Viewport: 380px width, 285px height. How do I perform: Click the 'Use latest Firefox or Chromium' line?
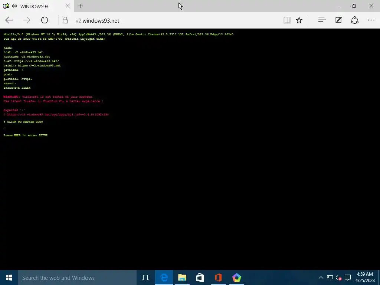coord(53,101)
